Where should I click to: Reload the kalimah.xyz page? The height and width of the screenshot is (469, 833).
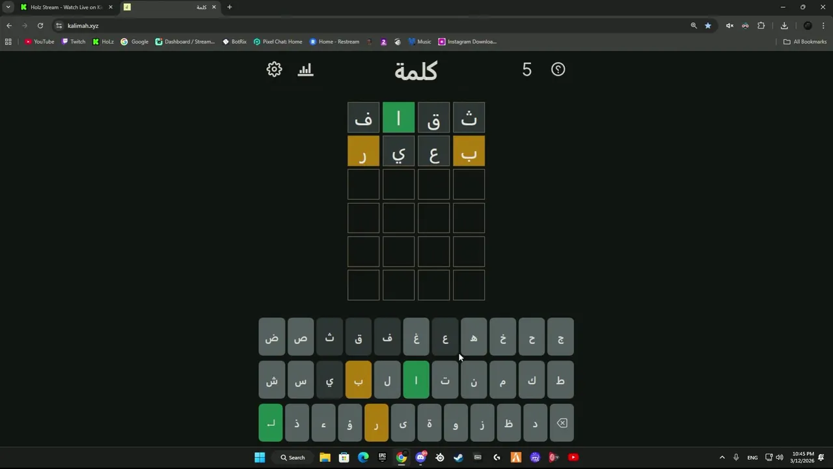[40, 25]
